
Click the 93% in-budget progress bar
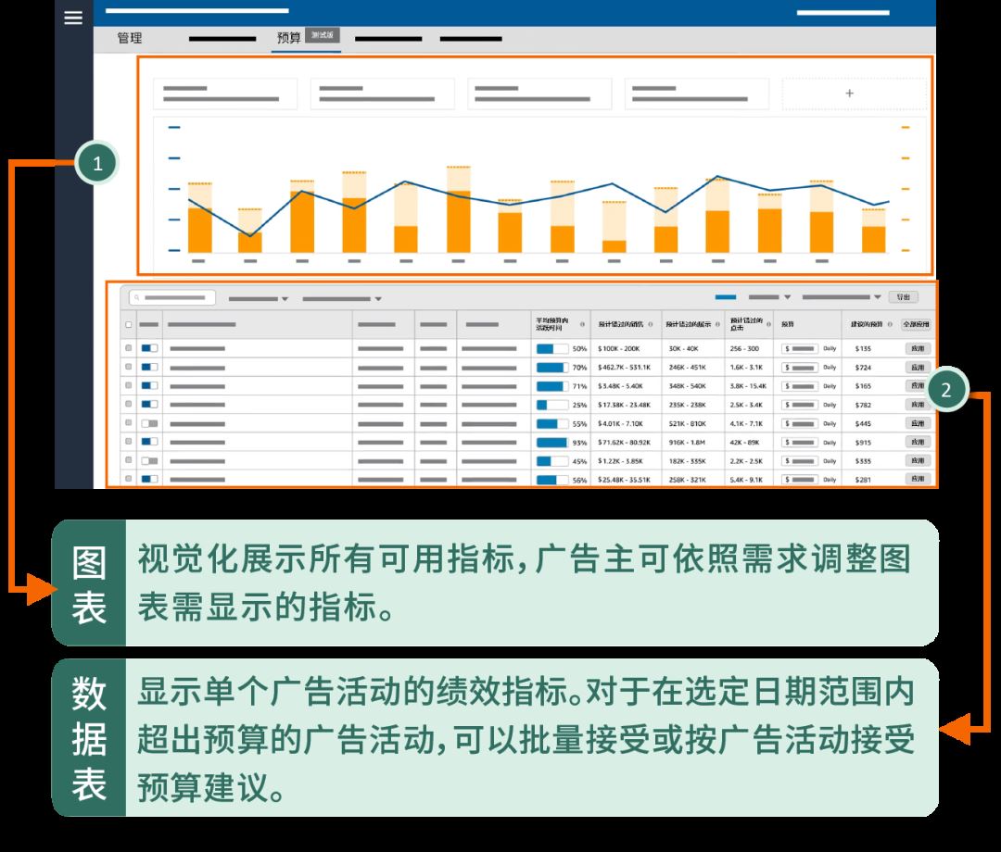pos(552,442)
